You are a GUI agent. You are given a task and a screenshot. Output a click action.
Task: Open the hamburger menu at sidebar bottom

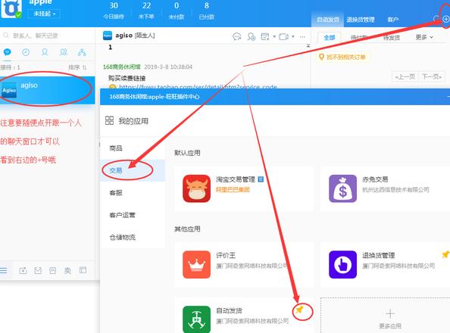click(x=4, y=270)
